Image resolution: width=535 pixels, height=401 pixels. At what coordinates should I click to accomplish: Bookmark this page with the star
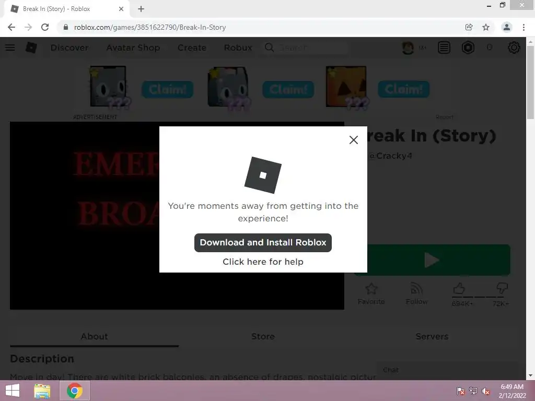tap(486, 27)
